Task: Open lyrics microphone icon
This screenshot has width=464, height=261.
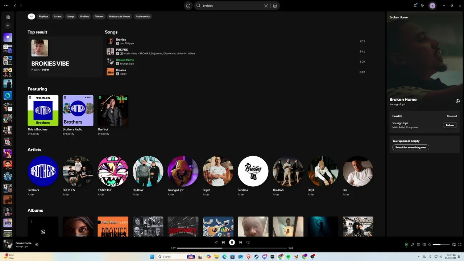Action: tap(413, 244)
